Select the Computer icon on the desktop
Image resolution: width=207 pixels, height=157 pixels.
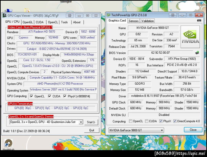(8, 11)
